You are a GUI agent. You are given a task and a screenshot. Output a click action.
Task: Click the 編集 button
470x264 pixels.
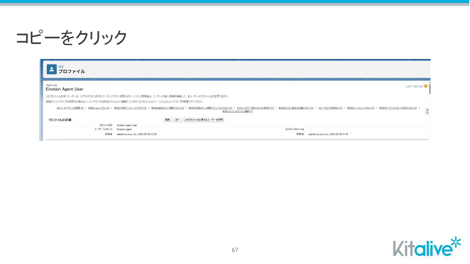coord(168,120)
